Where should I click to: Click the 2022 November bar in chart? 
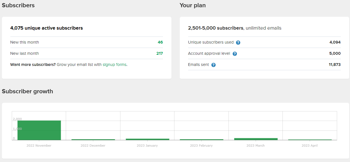tap(39, 130)
